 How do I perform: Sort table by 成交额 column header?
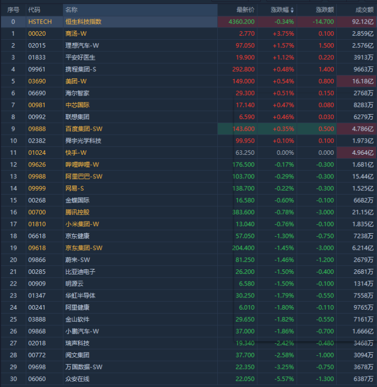point(364,10)
